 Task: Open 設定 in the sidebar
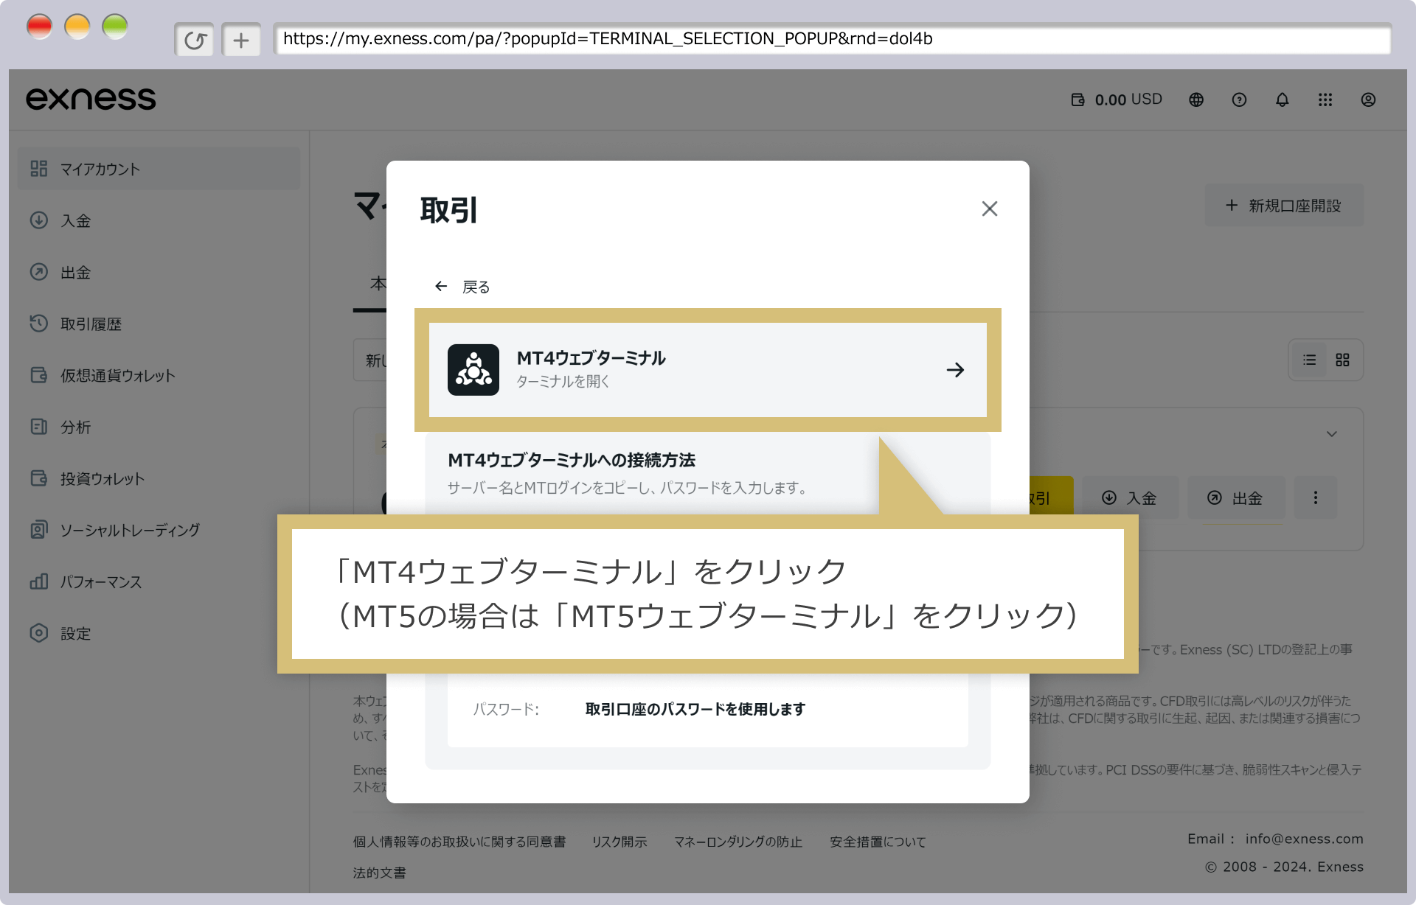159,633
